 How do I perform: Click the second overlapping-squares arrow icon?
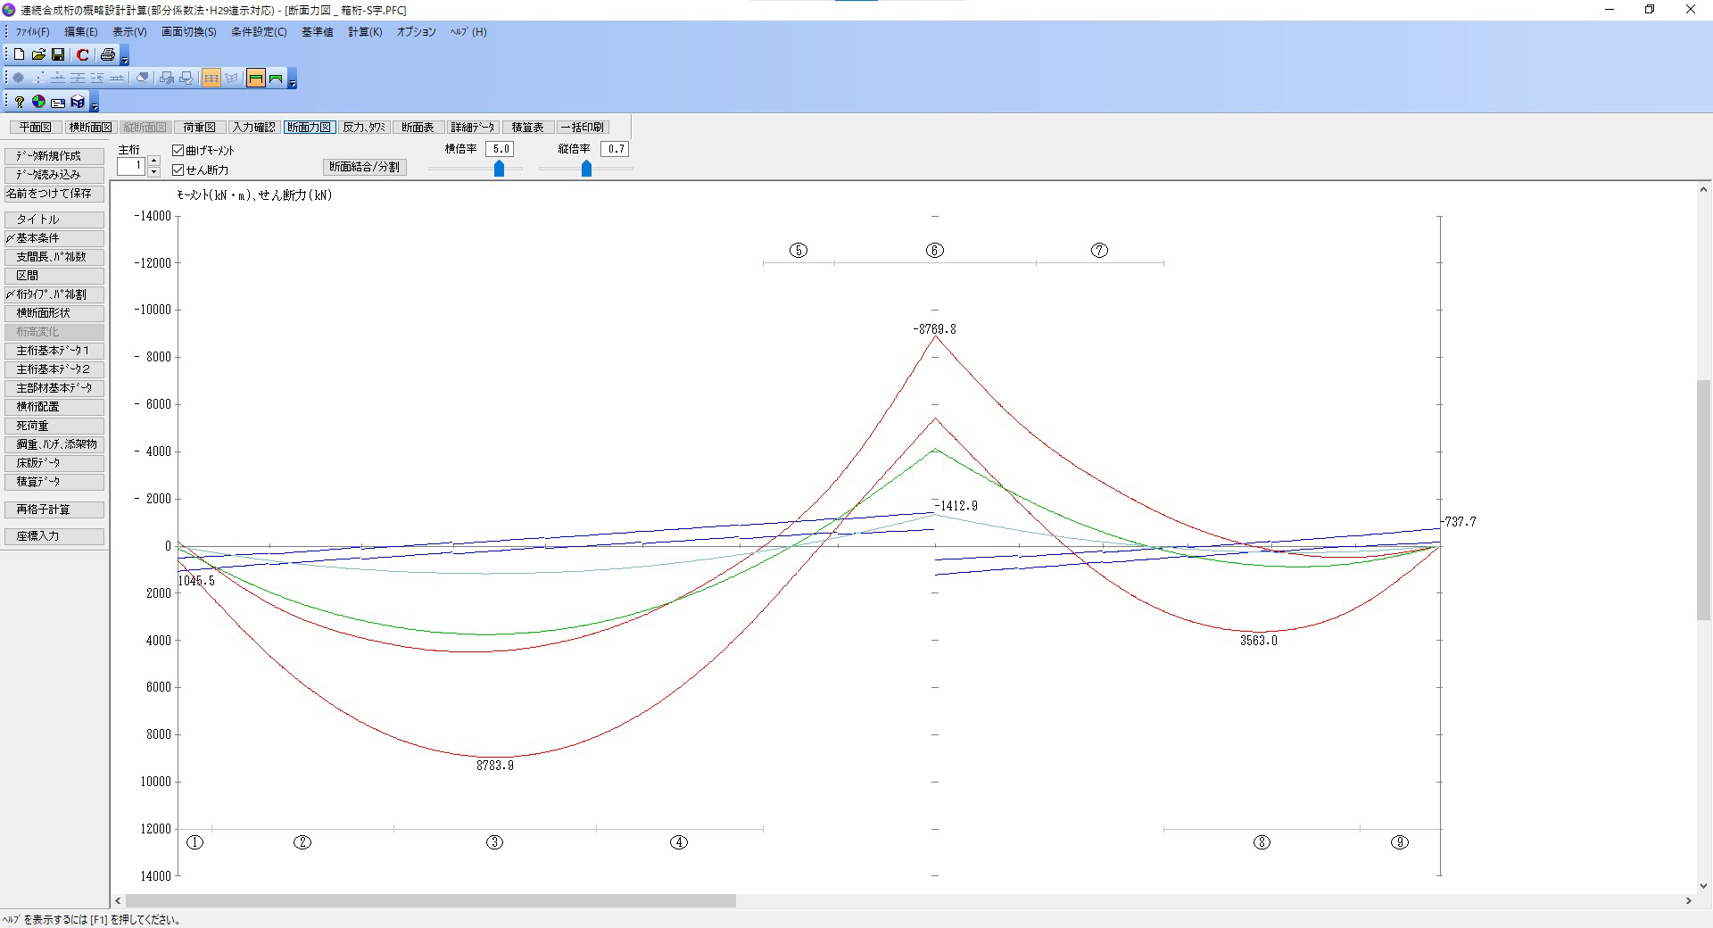tap(186, 78)
